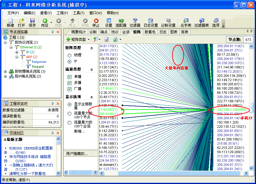Screen dimensions: 256x184
Task: Select the Response item under ARP
Action: (x=39, y=62)
